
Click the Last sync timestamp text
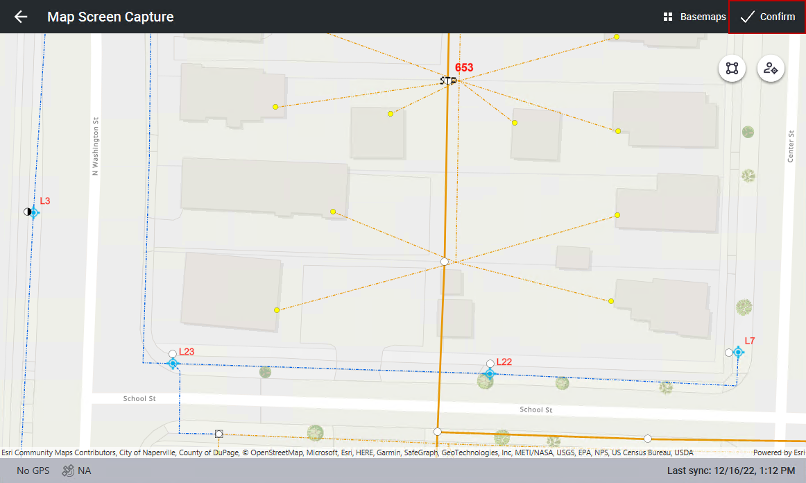point(730,471)
